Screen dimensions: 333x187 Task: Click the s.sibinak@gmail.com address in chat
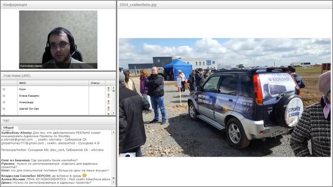[x=17, y=140]
